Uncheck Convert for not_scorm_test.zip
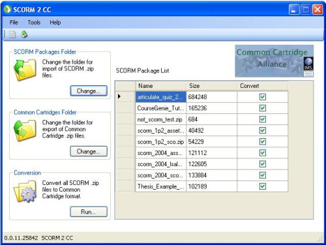The image size is (326, 245). tap(263, 119)
